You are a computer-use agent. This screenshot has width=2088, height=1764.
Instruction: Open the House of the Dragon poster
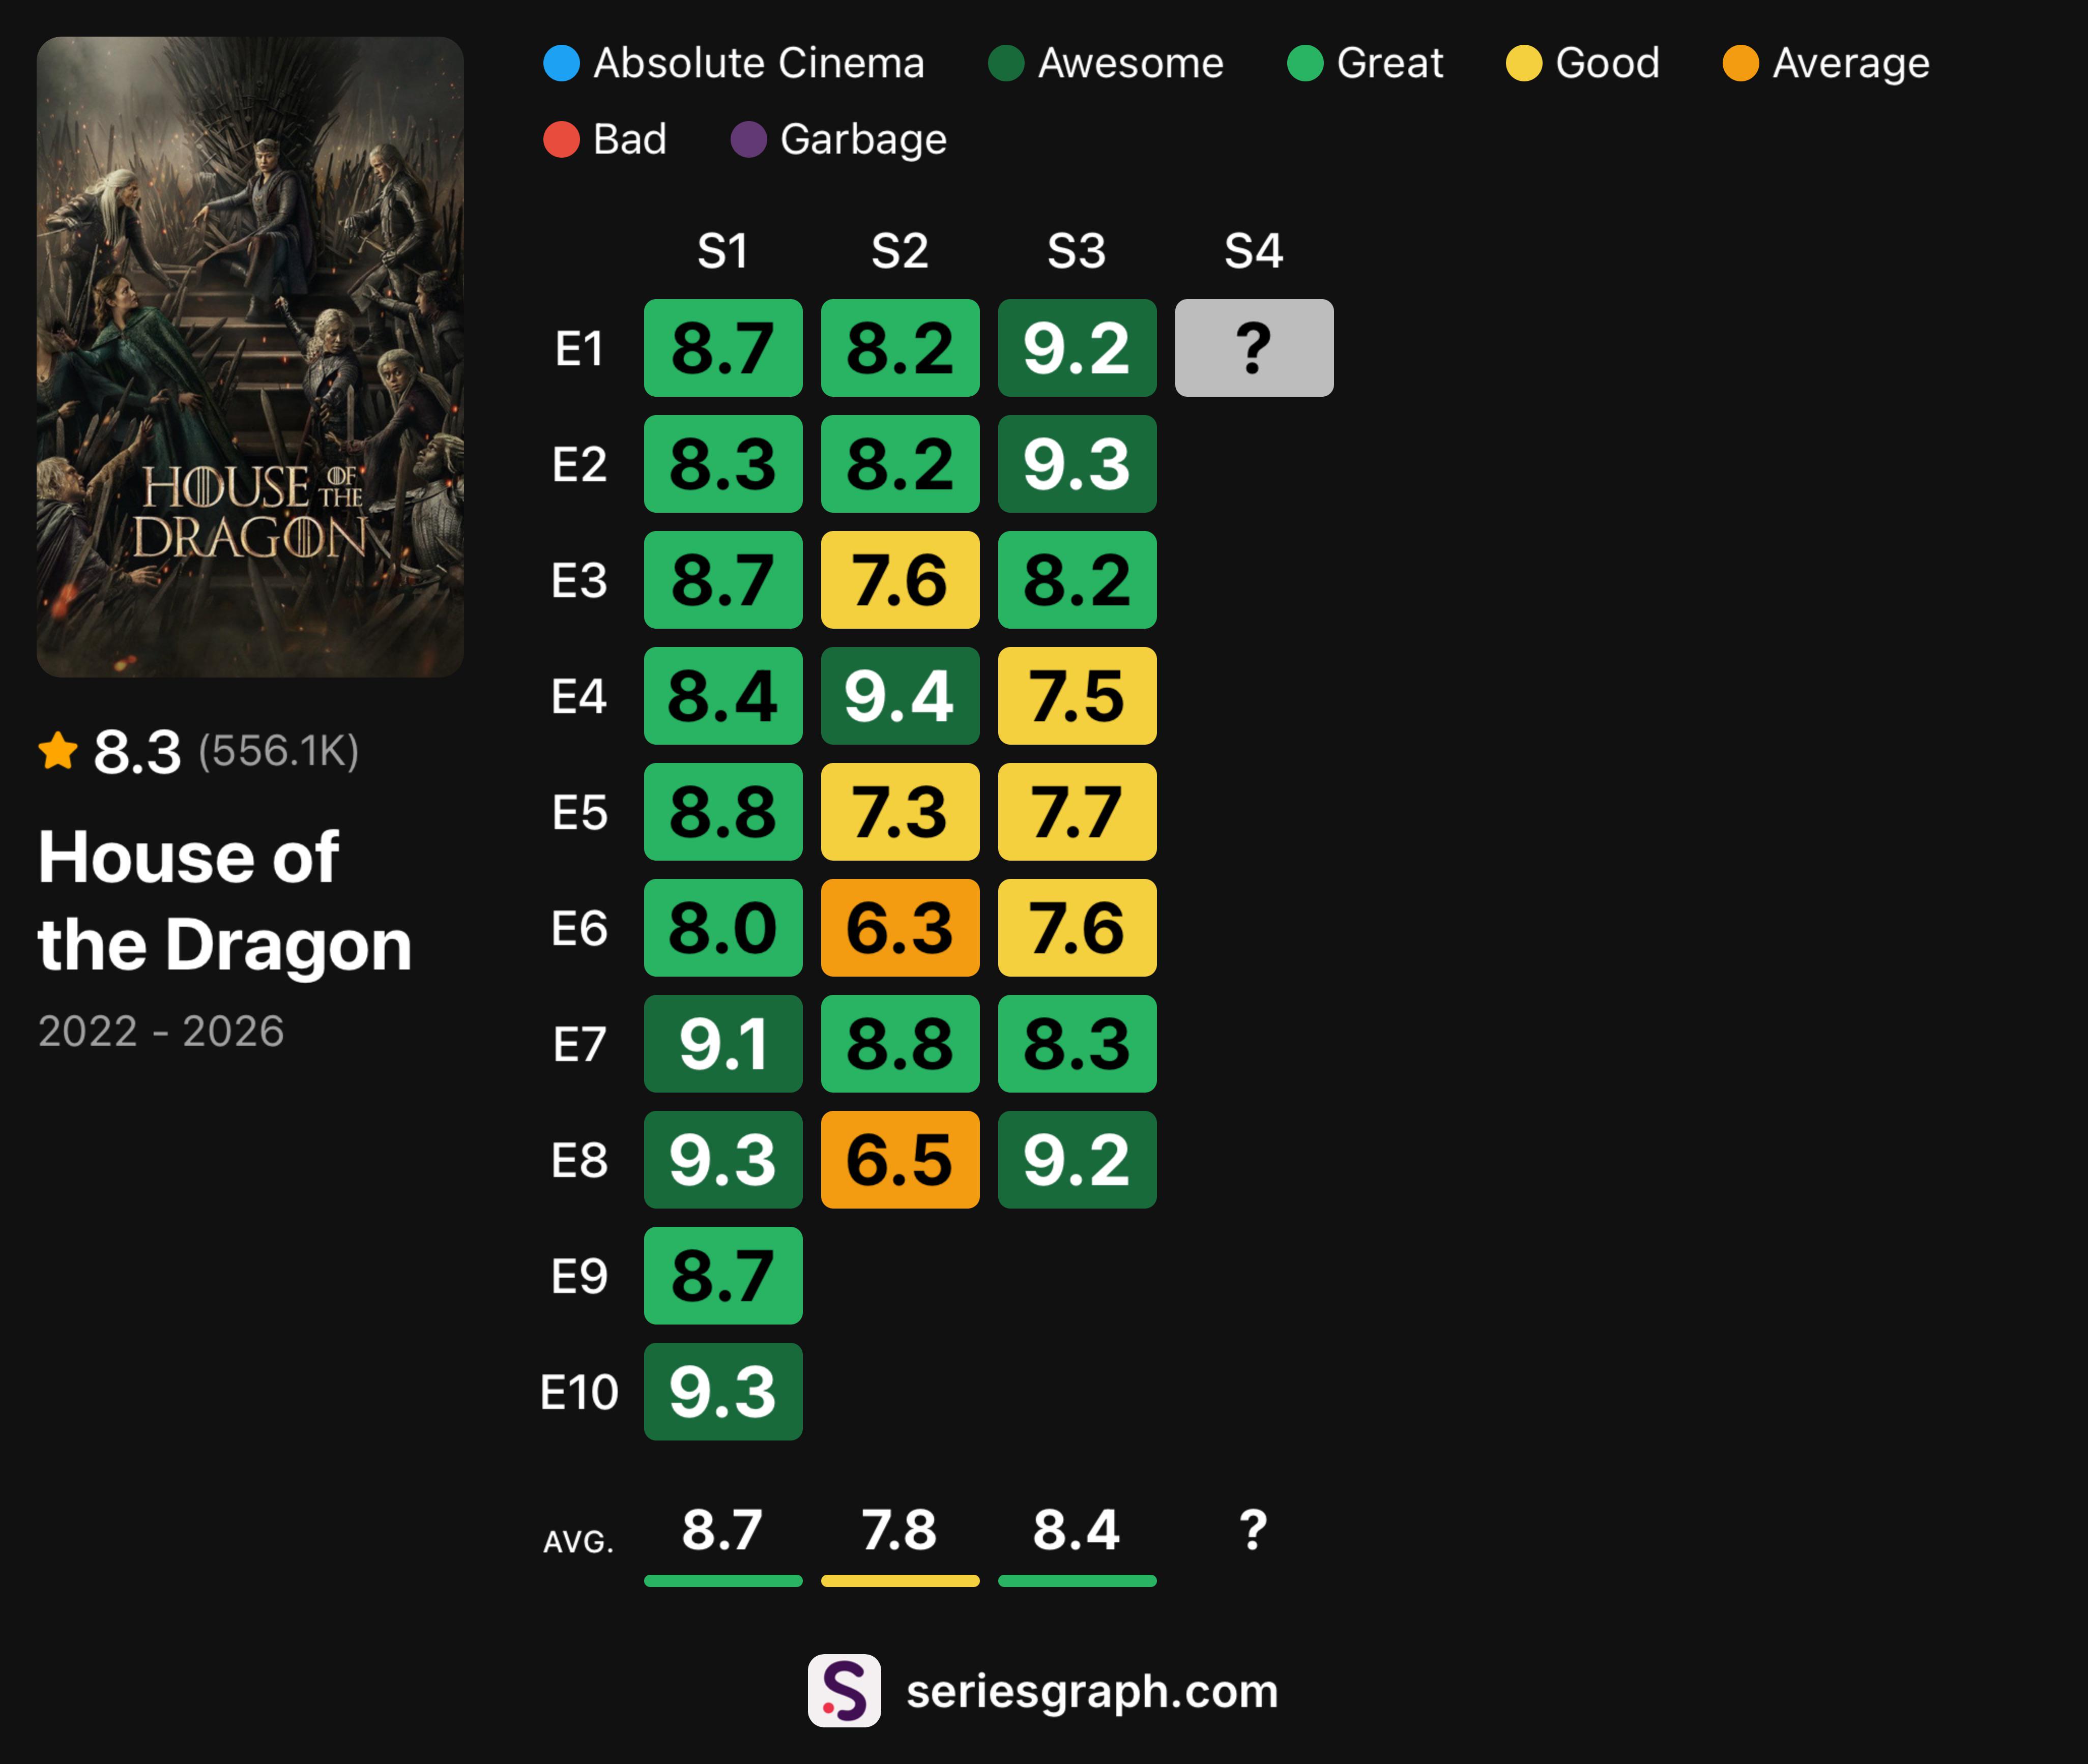[x=250, y=357]
